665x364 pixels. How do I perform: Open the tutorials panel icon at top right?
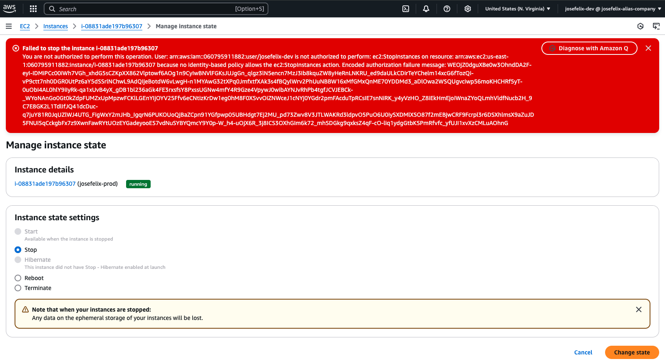656,26
